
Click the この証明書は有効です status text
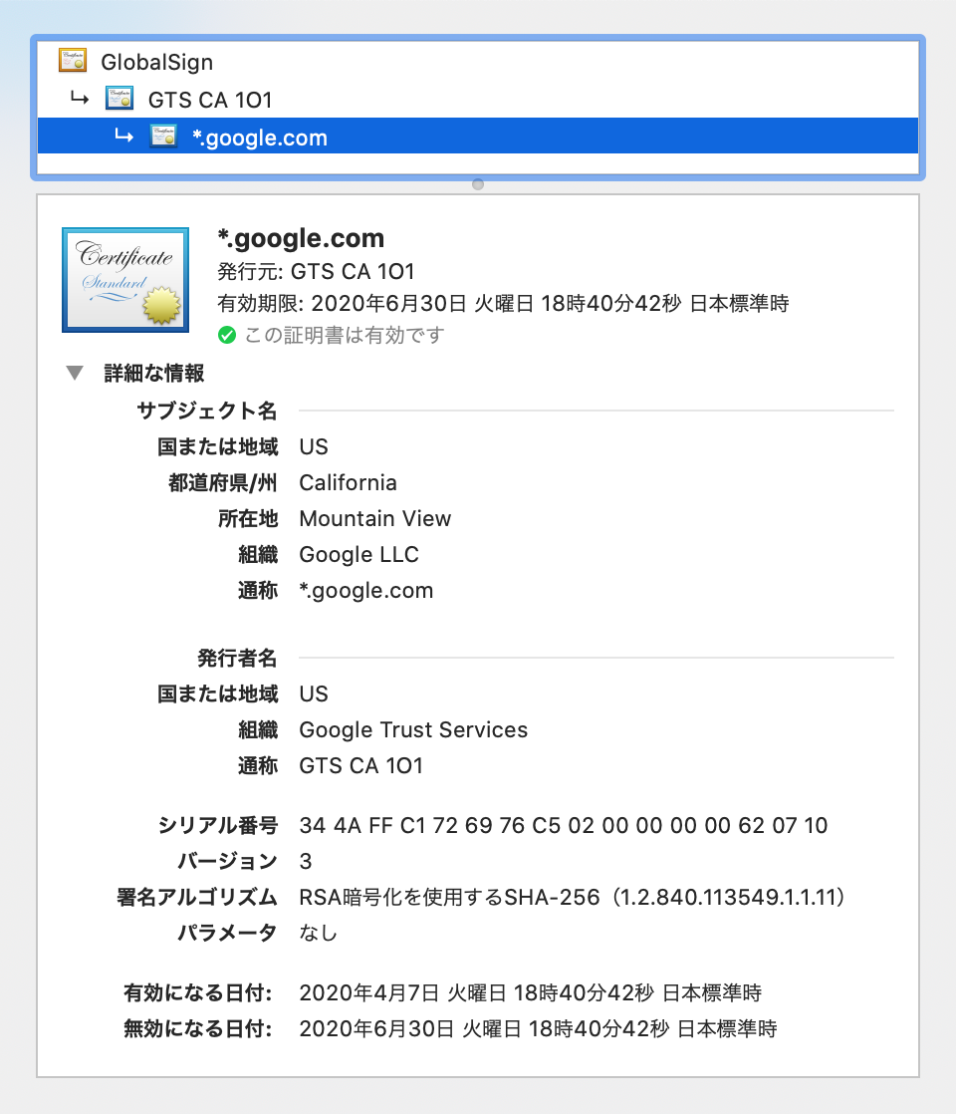coord(345,335)
